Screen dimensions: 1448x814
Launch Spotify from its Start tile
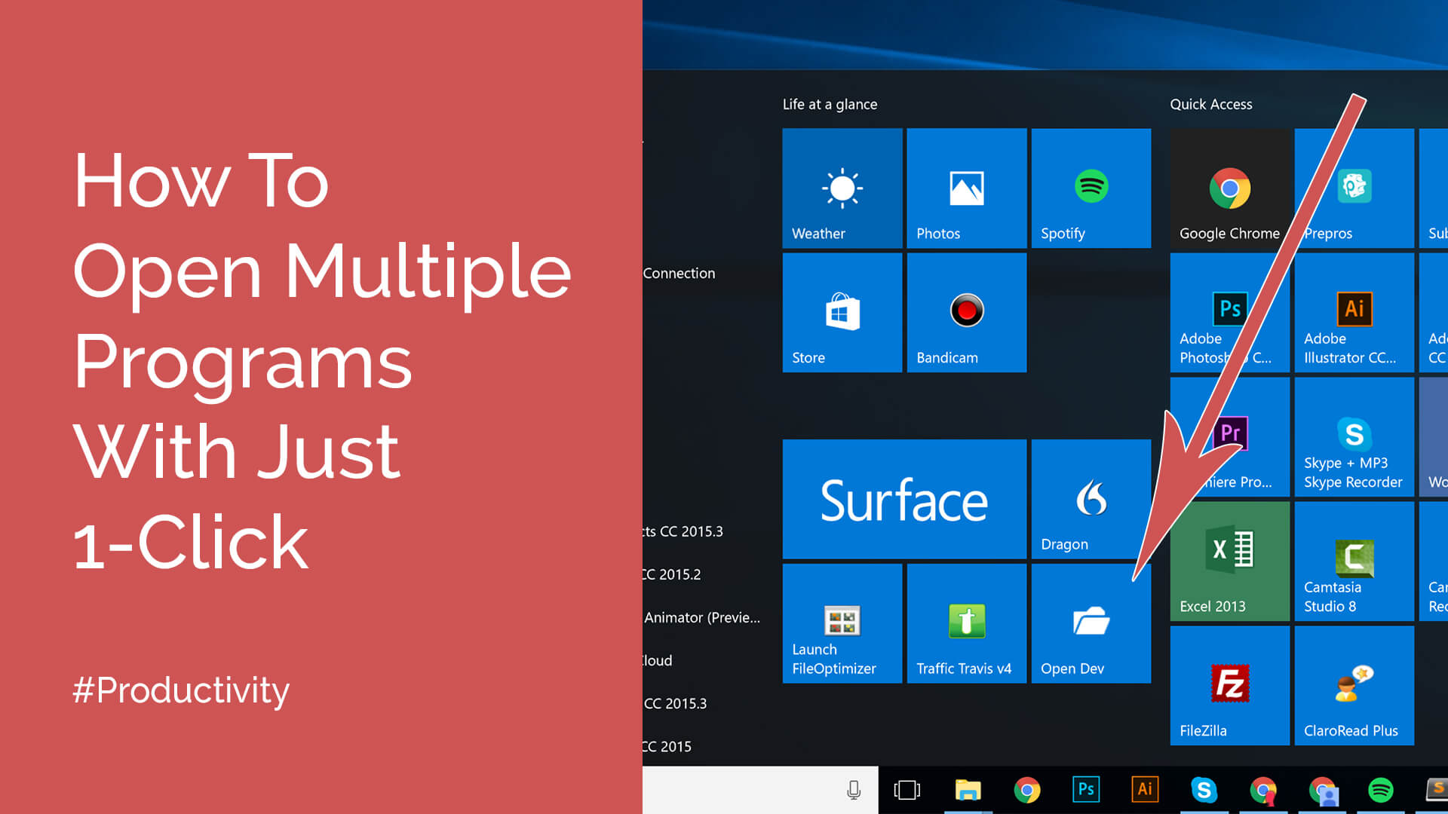pyautogui.click(x=1090, y=187)
